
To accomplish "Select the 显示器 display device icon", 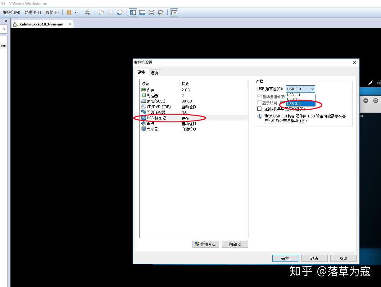I will pos(144,129).
